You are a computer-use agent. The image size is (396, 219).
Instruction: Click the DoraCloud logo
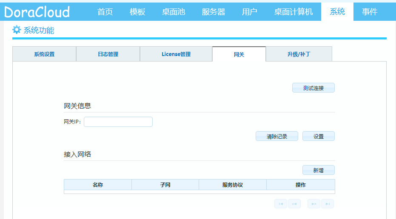pyautogui.click(x=37, y=12)
